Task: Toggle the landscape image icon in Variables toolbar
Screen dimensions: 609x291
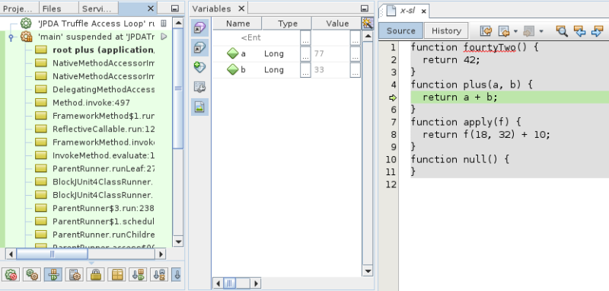Action: (199, 107)
